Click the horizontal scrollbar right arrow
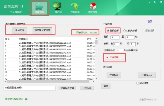 [93, 81]
